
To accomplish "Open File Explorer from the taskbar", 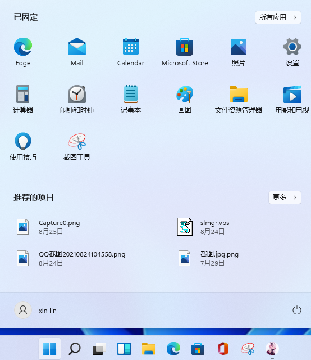I will (149, 349).
